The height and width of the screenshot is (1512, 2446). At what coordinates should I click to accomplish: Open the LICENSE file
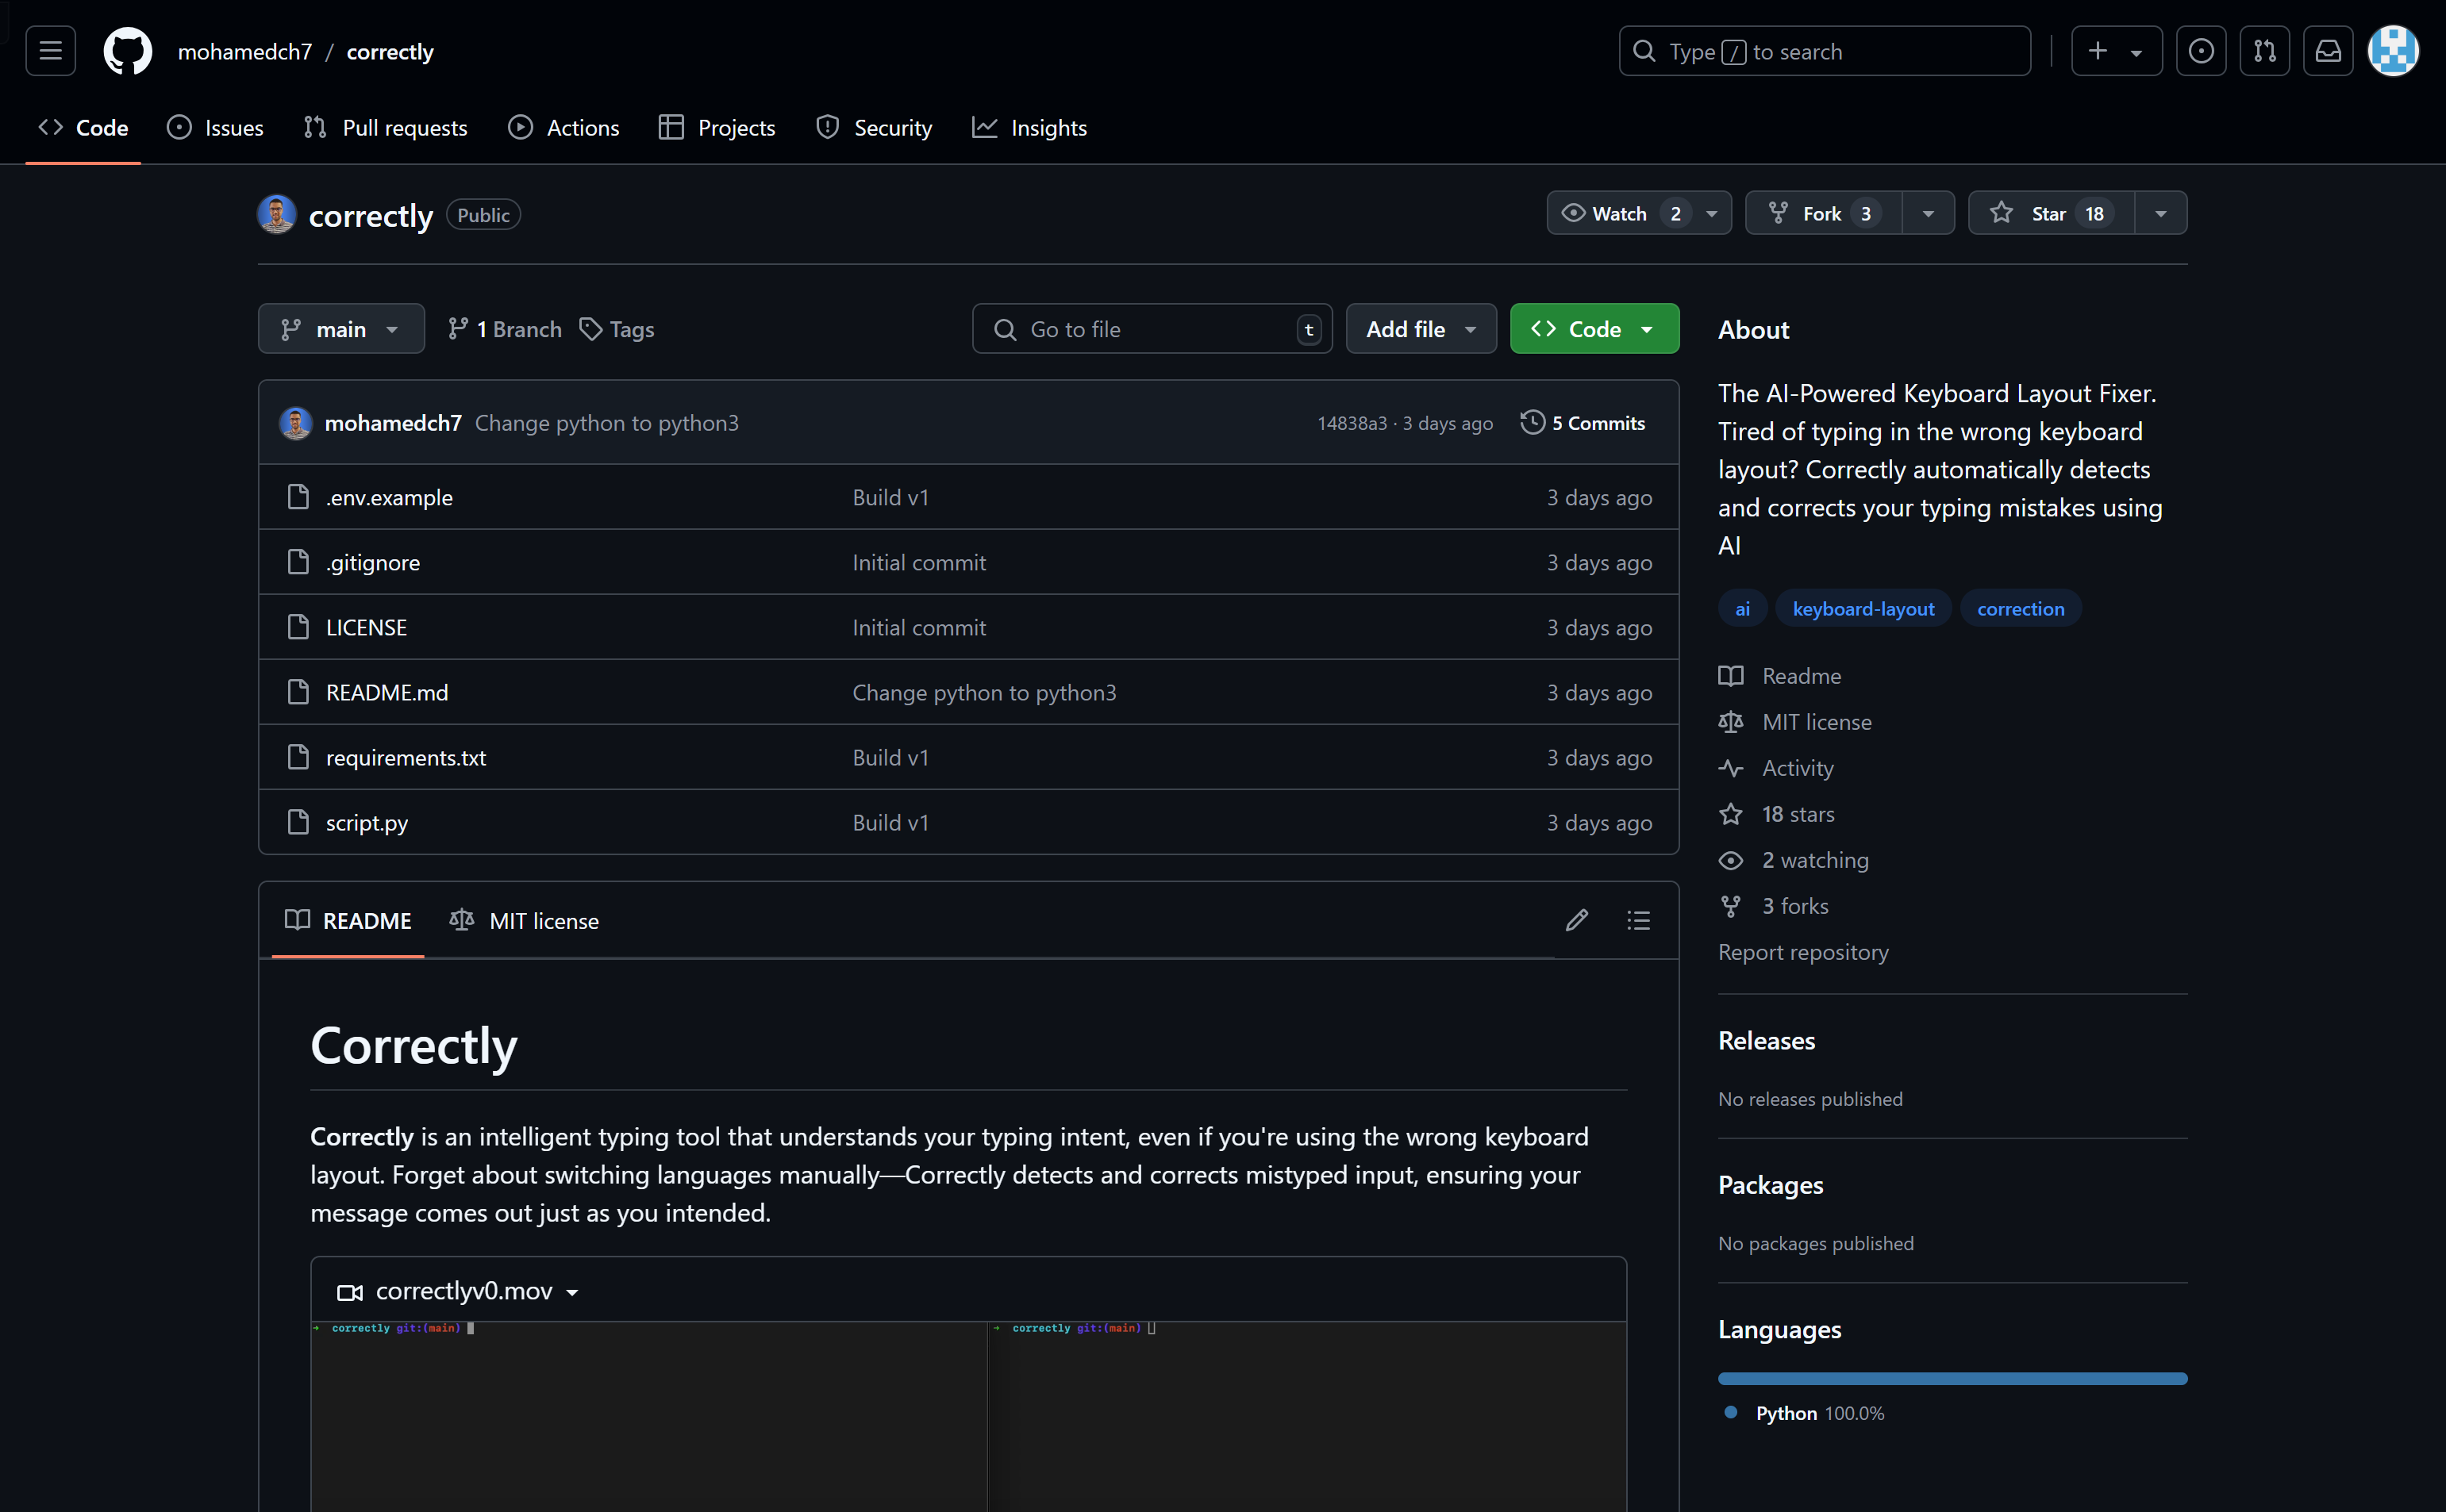[x=366, y=627]
